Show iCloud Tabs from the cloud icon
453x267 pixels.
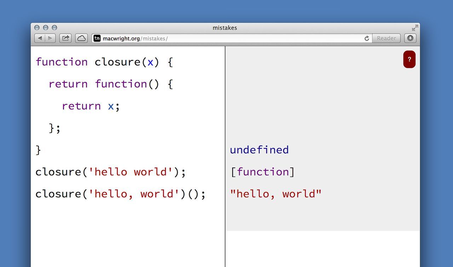click(81, 38)
